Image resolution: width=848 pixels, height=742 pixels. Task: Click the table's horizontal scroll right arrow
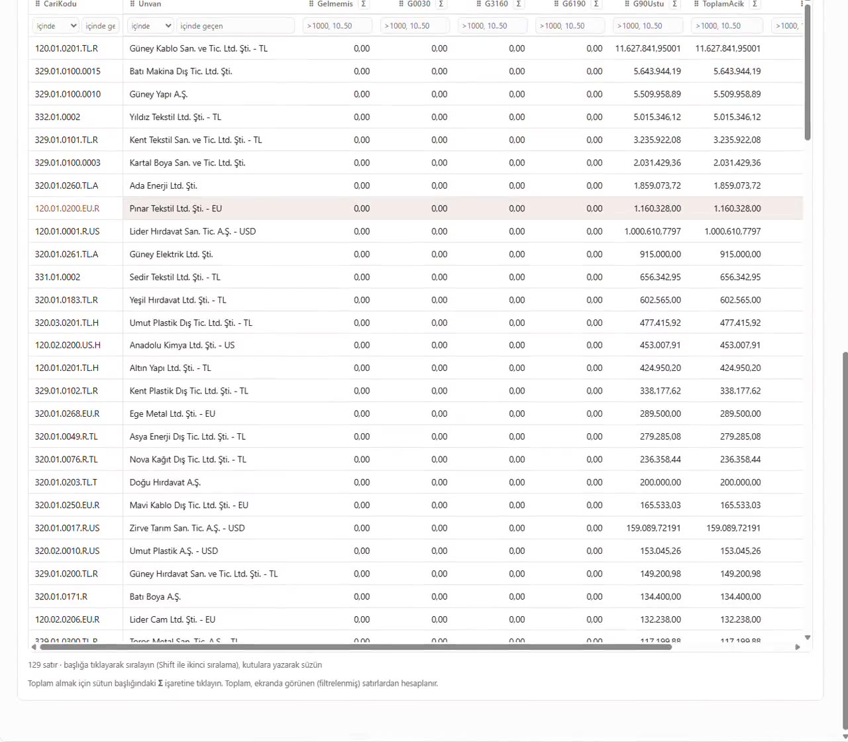point(798,647)
